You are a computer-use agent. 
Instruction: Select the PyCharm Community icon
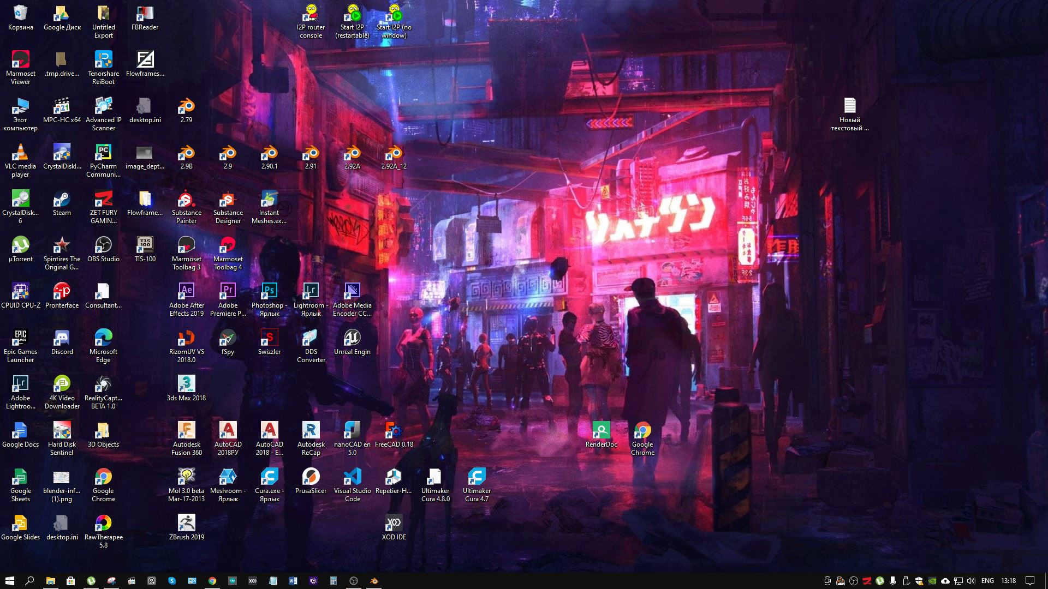tap(103, 160)
